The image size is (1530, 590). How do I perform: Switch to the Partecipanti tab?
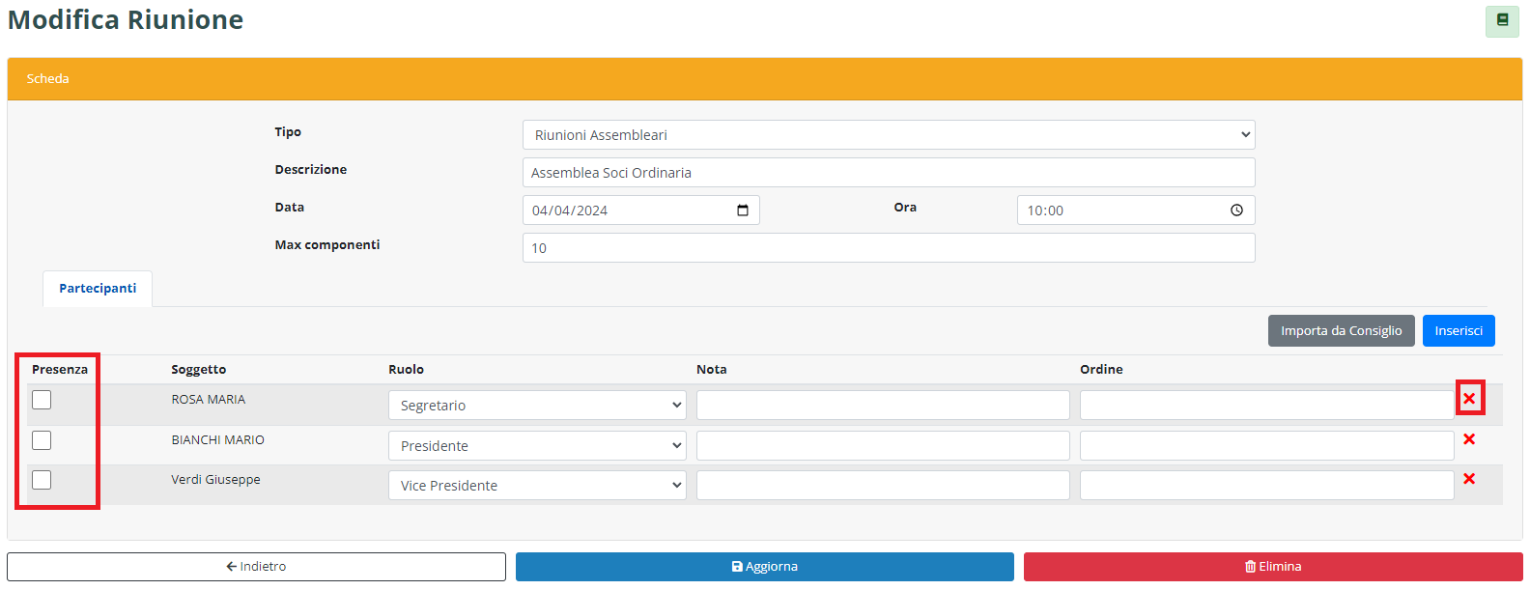tap(98, 289)
